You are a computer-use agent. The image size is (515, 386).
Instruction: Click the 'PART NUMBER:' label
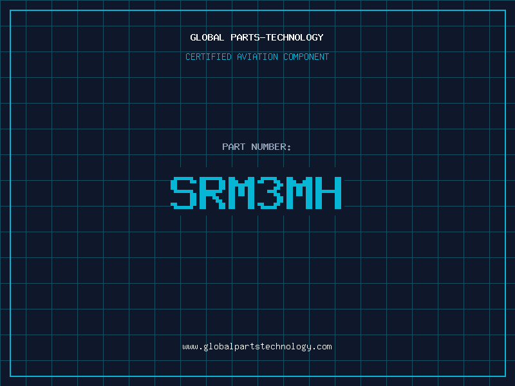coord(257,147)
